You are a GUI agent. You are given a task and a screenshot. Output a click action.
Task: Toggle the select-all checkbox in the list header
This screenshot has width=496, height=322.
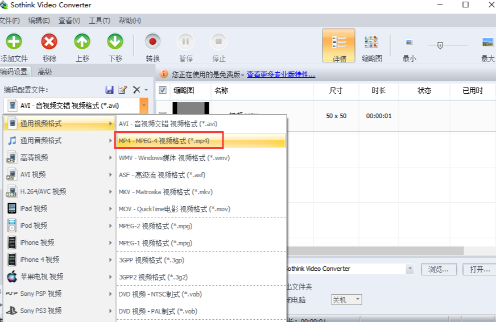[163, 90]
